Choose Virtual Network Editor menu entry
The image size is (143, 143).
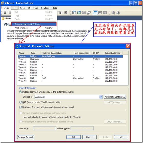click(34, 24)
